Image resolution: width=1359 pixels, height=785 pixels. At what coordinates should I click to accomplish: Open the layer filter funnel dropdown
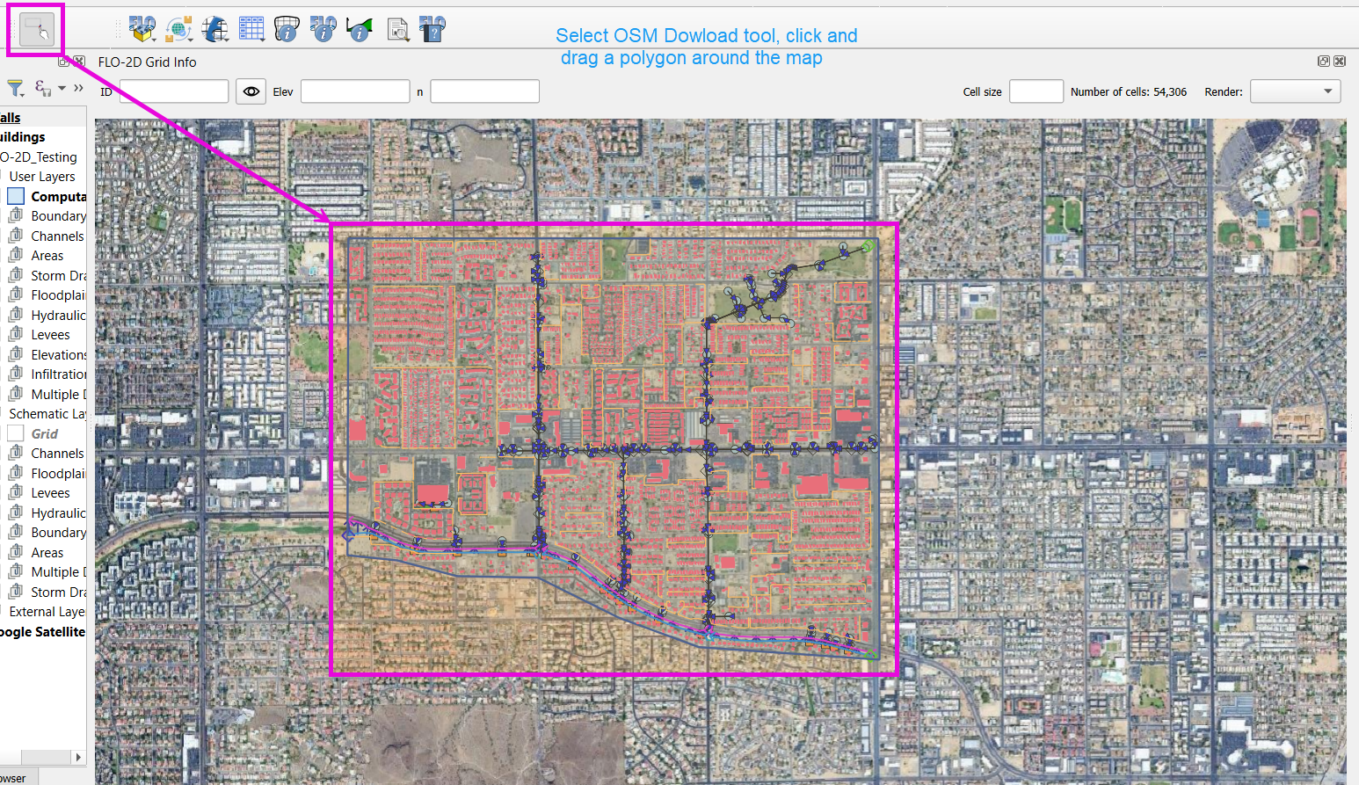coord(16,88)
